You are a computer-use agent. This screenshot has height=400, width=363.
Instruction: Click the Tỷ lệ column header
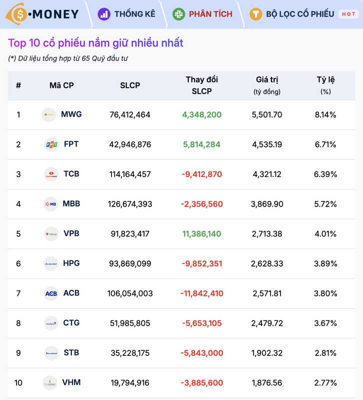click(326, 85)
